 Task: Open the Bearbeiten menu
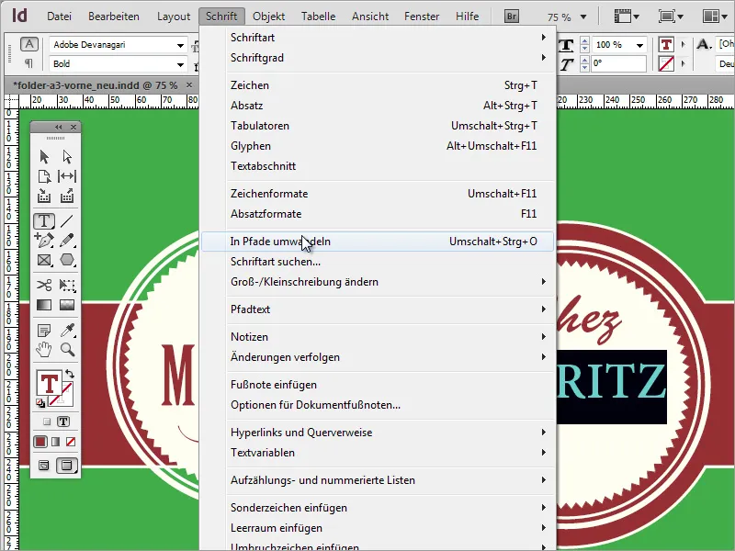pos(113,17)
